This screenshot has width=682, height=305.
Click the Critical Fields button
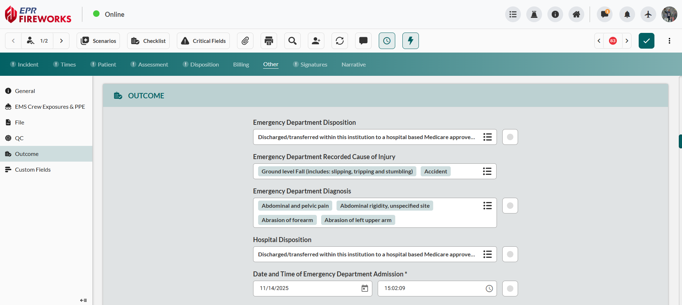(203, 41)
